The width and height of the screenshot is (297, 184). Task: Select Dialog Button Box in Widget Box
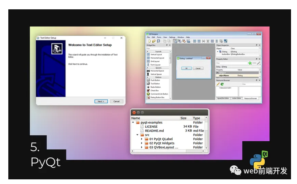pyautogui.click(x=156, y=97)
